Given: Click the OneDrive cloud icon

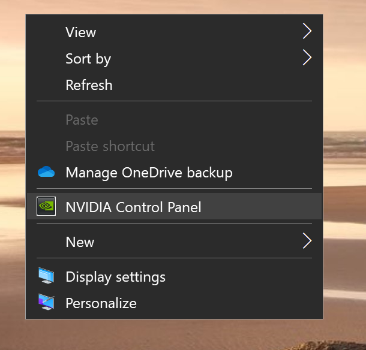Looking at the screenshot, I should [46, 172].
